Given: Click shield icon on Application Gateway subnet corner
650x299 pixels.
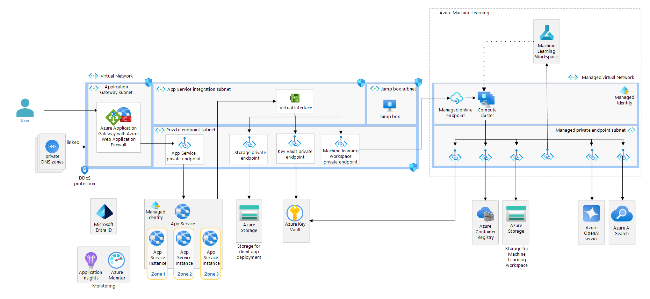Looking at the screenshot, I should [149, 82].
